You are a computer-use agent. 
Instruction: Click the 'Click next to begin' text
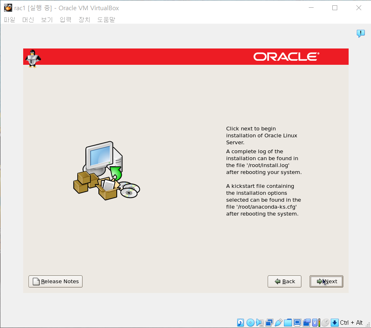(x=251, y=128)
